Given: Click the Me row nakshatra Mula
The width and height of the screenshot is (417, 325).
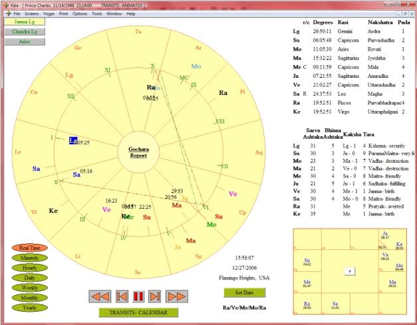Looking at the screenshot, I should [x=373, y=67].
